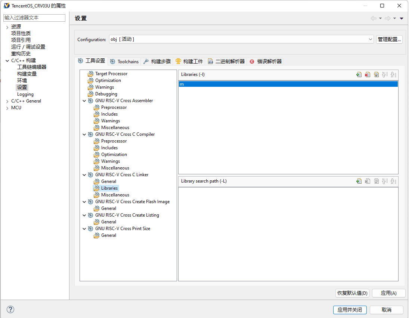Image resolution: width=409 pixels, height=318 pixels.
Task: Collapse the GNU RISC-V Cross Assembler node
Action: 84,101
